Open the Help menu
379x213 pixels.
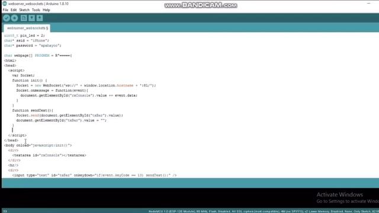coord(46,10)
